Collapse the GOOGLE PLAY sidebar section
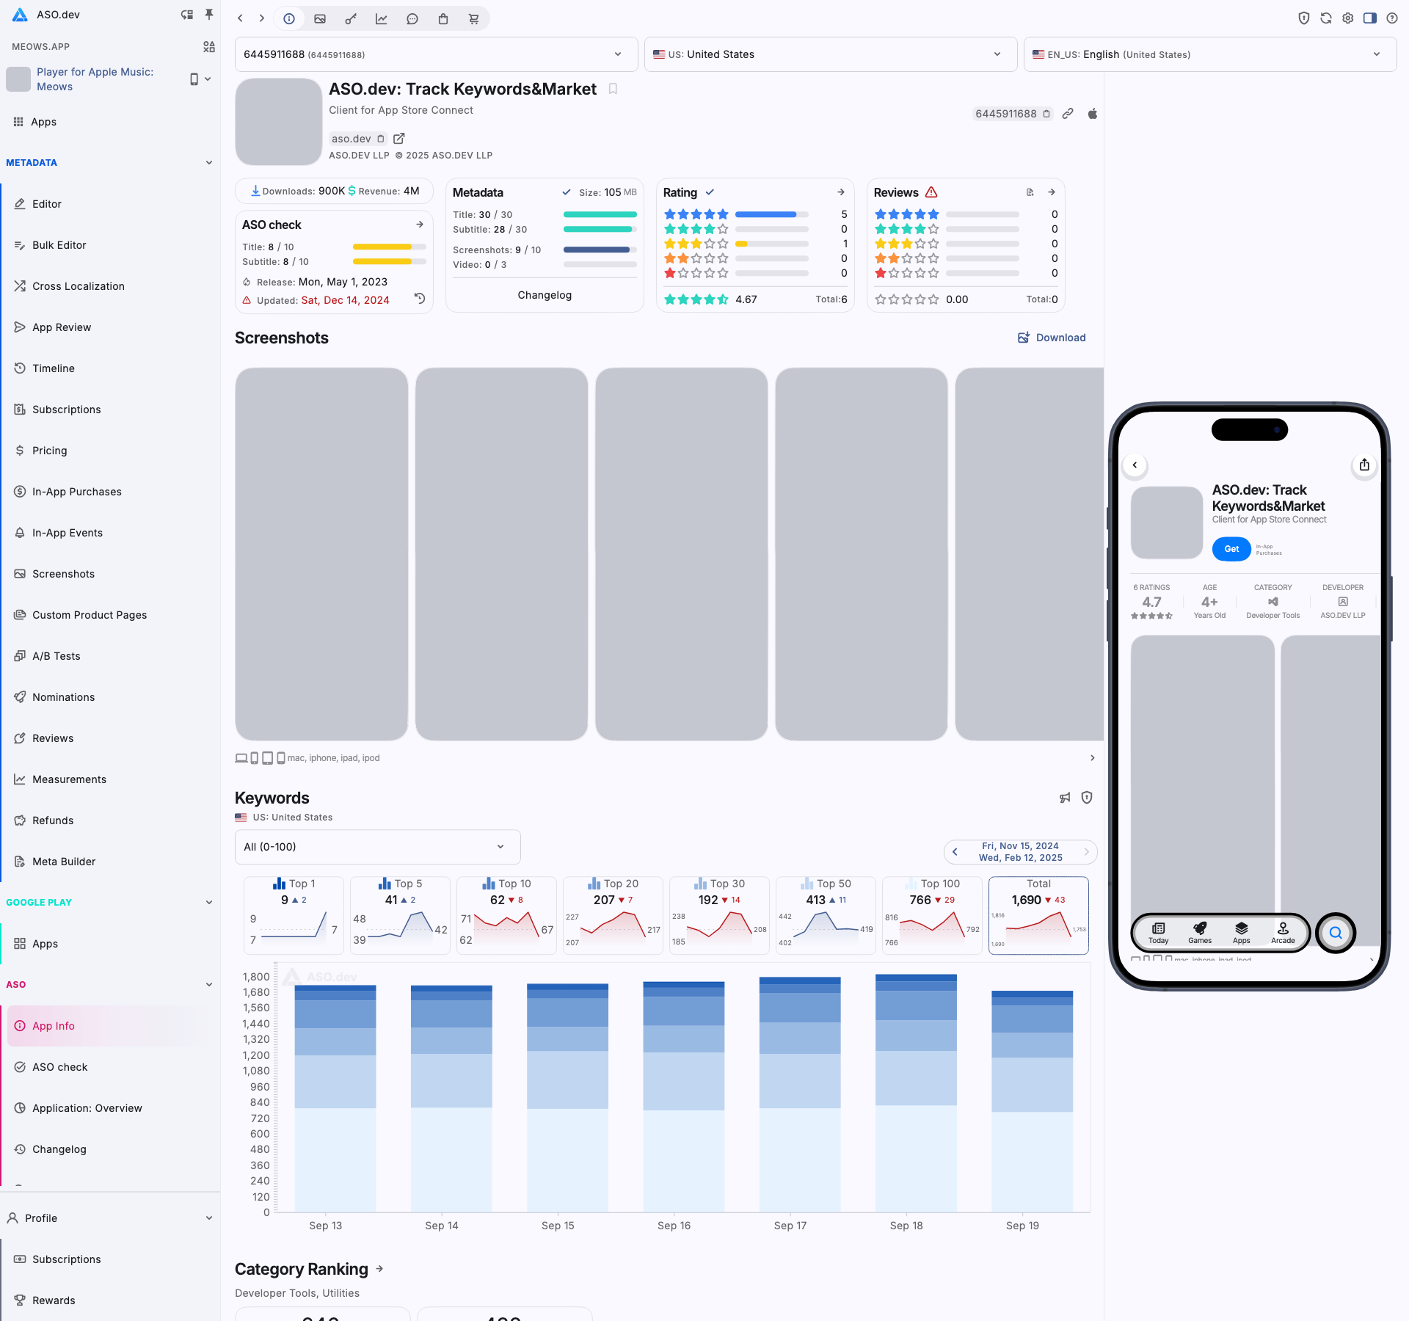The image size is (1409, 1321). [x=209, y=903]
